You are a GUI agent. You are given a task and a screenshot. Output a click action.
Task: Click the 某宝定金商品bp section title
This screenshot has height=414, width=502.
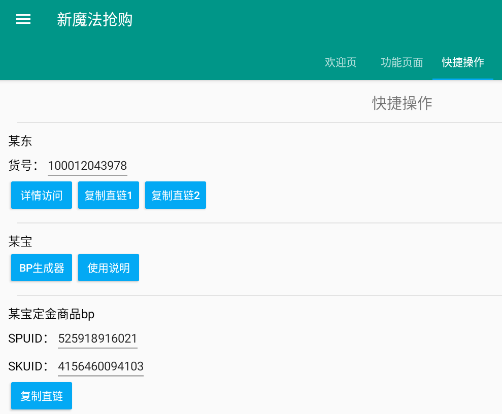(51, 315)
